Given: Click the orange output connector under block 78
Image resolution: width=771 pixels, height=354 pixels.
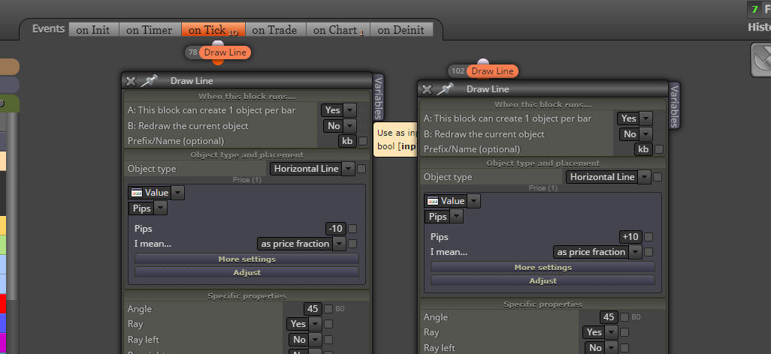Looking at the screenshot, I should point(218,61).
